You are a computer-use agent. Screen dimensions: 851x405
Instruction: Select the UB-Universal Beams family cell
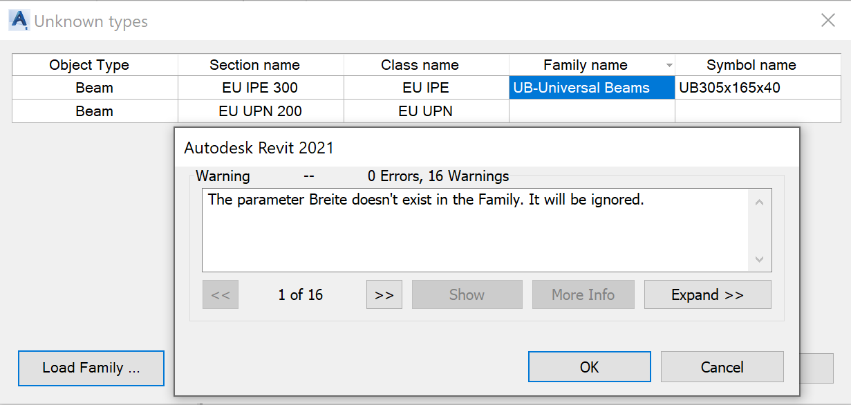(592, 88)
